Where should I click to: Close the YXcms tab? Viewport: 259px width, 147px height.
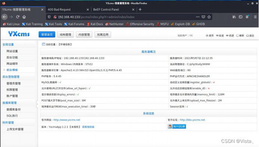point(42,10)
